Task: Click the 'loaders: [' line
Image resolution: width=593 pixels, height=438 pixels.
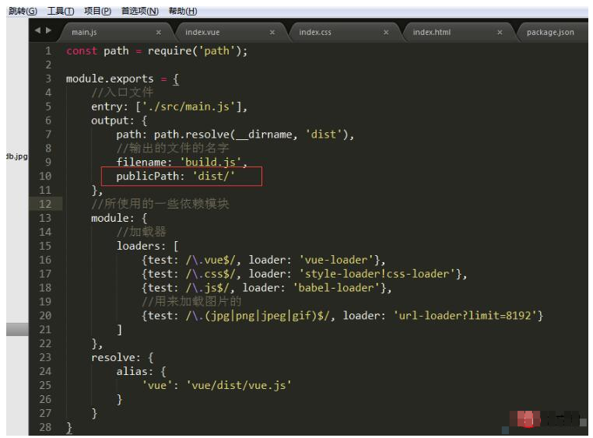Action: click(x=147, y=247)
